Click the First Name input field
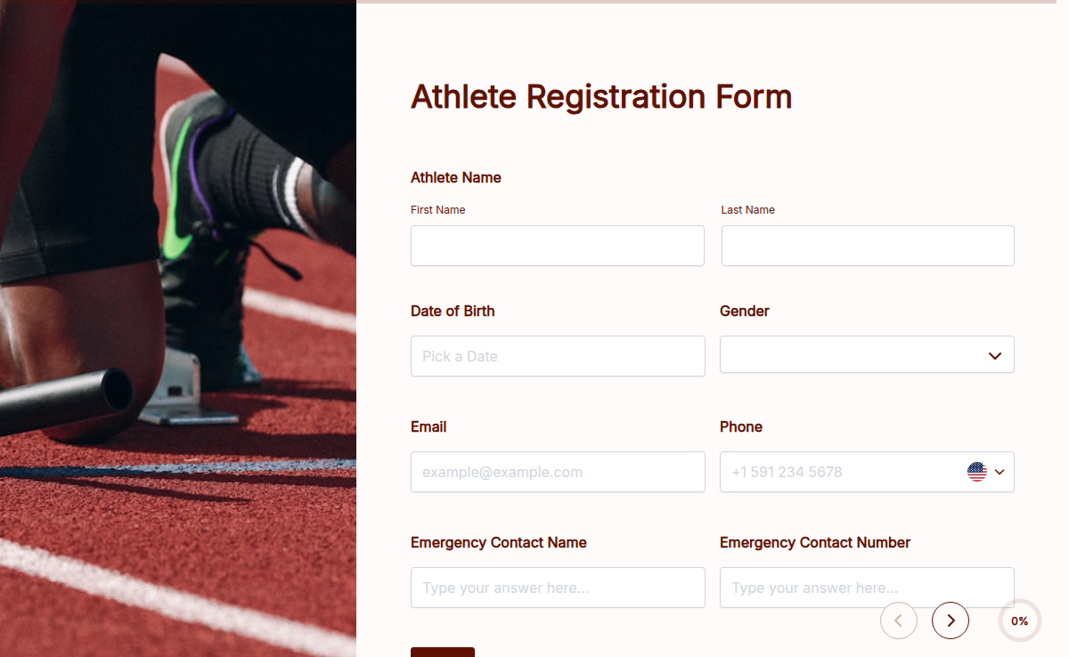Viewport: 1069px width, 657px height. 557,246
